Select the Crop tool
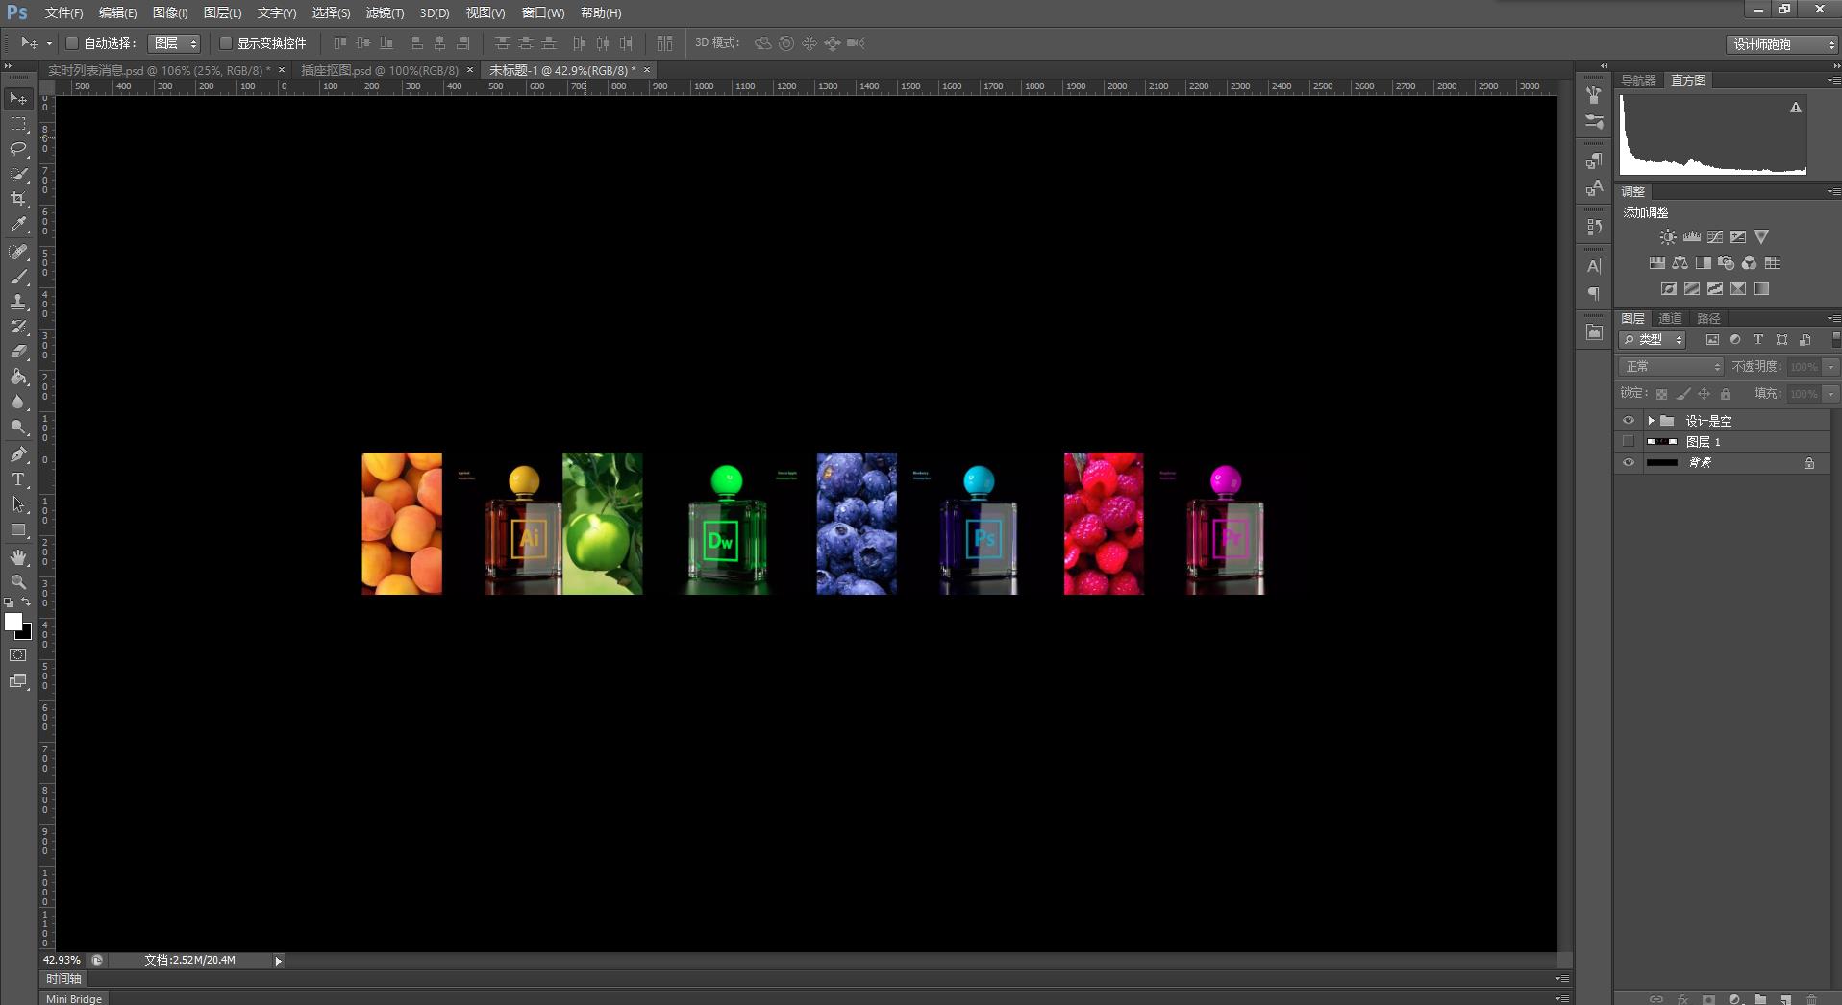Screen dimensions: 1842x1005 tap(18, 199)
